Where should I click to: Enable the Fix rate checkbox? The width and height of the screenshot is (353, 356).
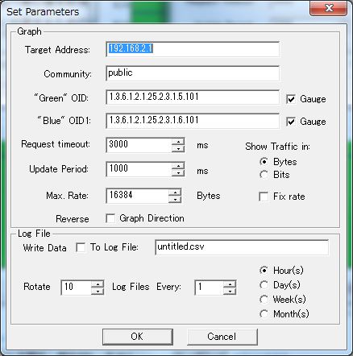264,197
